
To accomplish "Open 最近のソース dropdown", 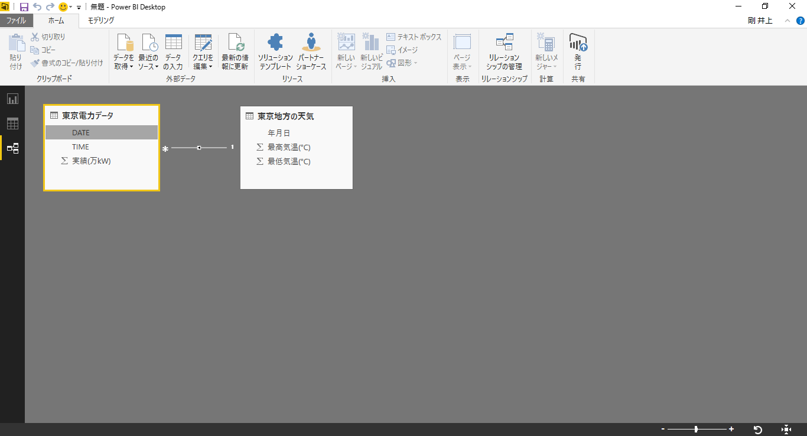I will click(148, 52).
